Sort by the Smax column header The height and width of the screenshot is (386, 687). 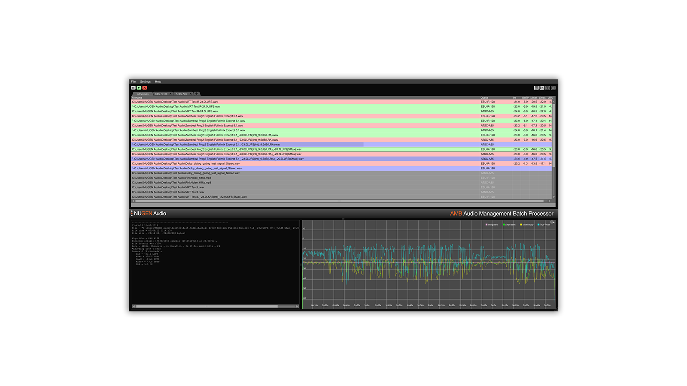pyautogui.click(x=542, y=98)
